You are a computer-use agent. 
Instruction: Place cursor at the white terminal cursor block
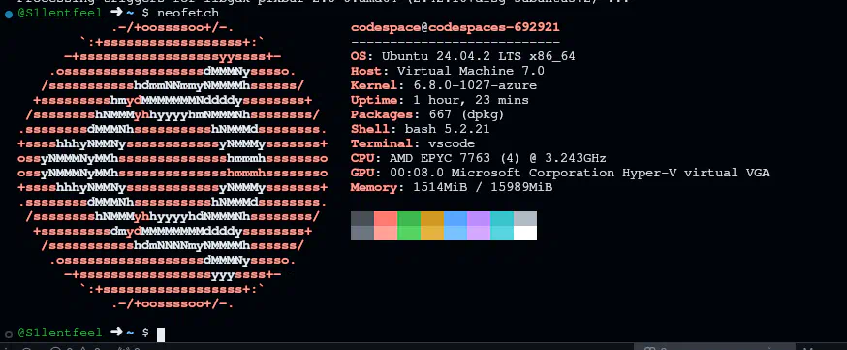click(161, 334)
